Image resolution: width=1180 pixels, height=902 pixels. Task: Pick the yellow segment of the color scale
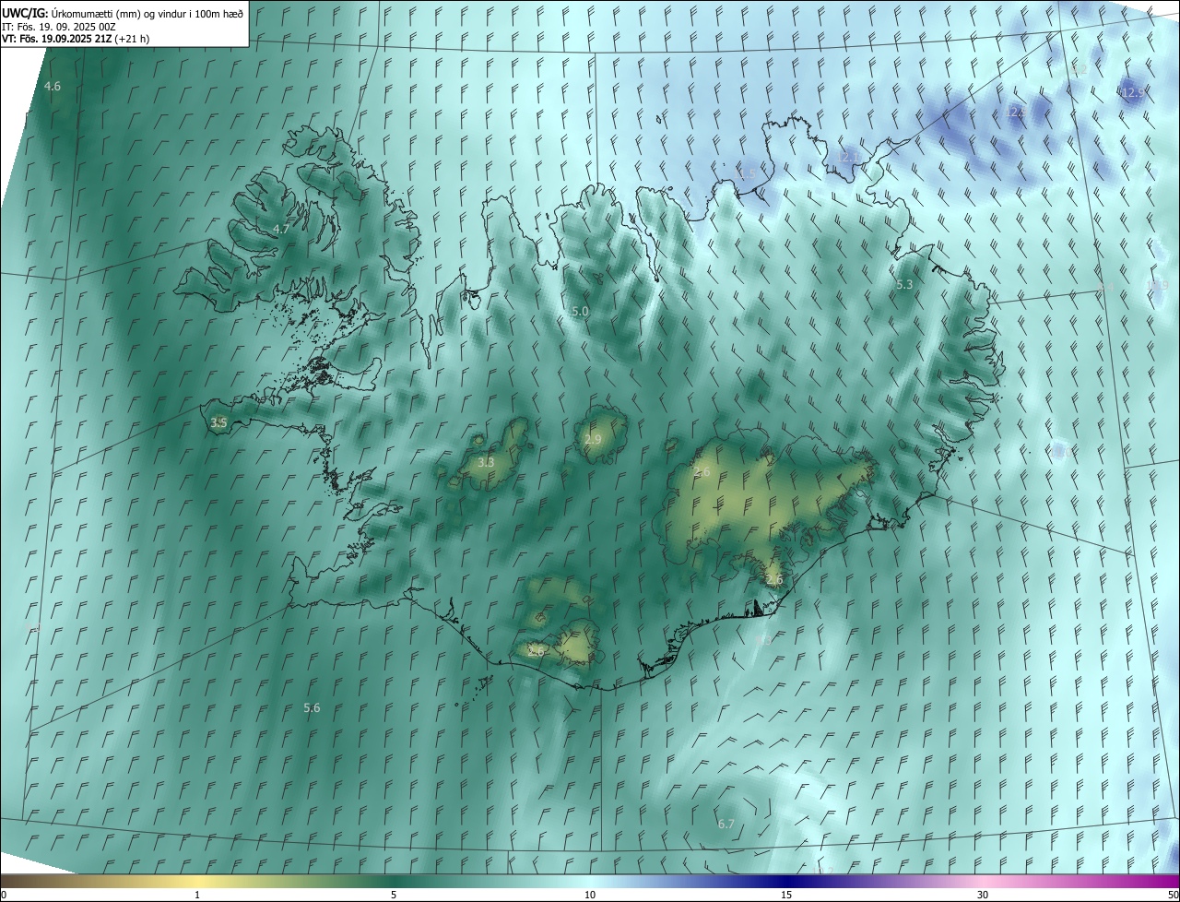coord(198,881)
